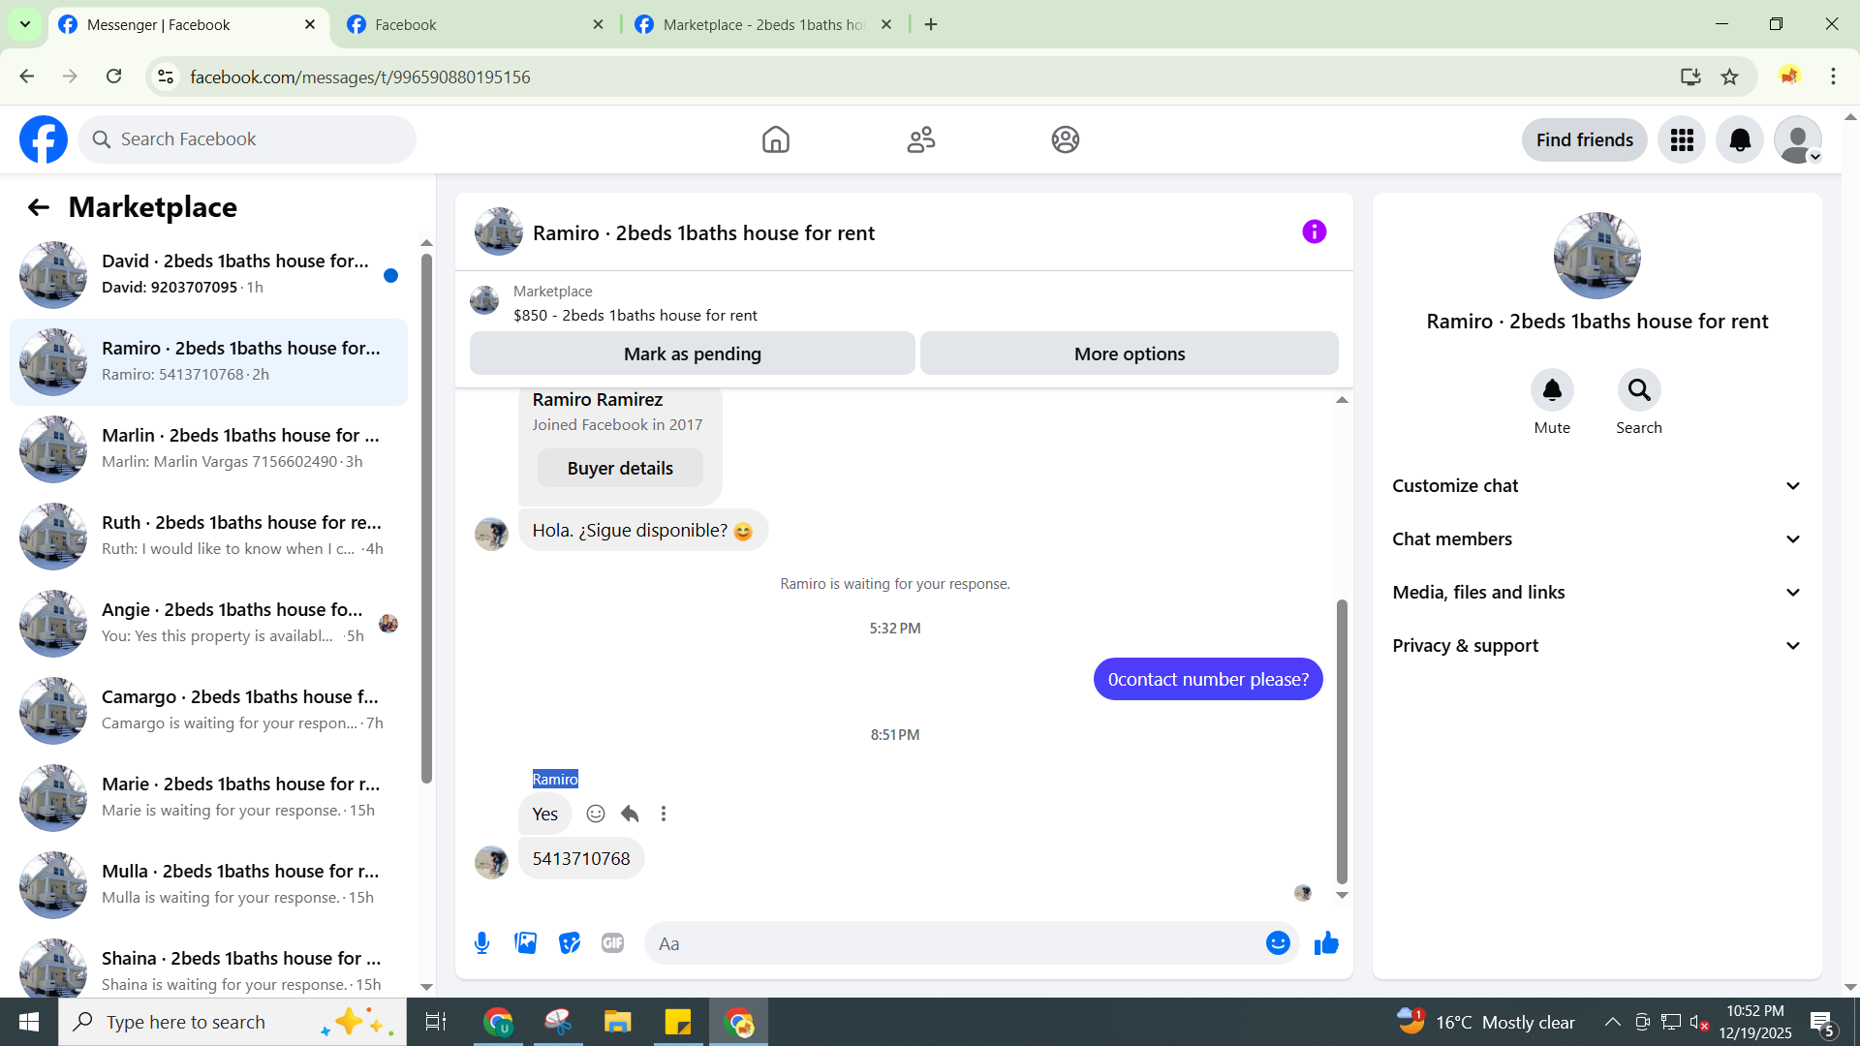Click the Mark as pending button

(x=692, y=354)
